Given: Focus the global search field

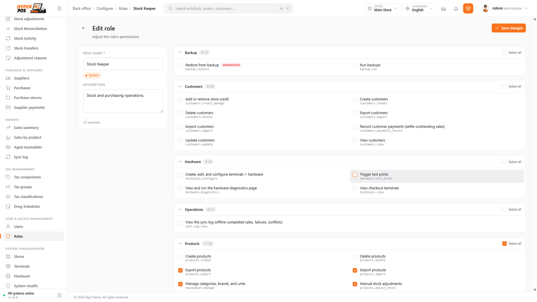Looking at the screenshot, I should pyautogui.click(x=229, y=8).
